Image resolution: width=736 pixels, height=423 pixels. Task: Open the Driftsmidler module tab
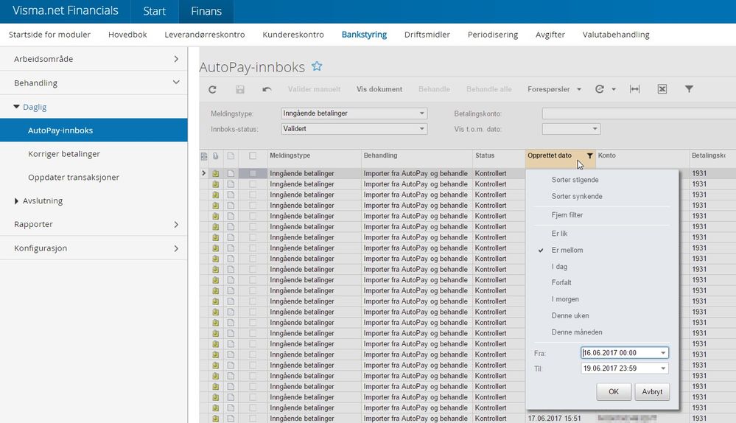pyautogui.click(x=427, y=35)
